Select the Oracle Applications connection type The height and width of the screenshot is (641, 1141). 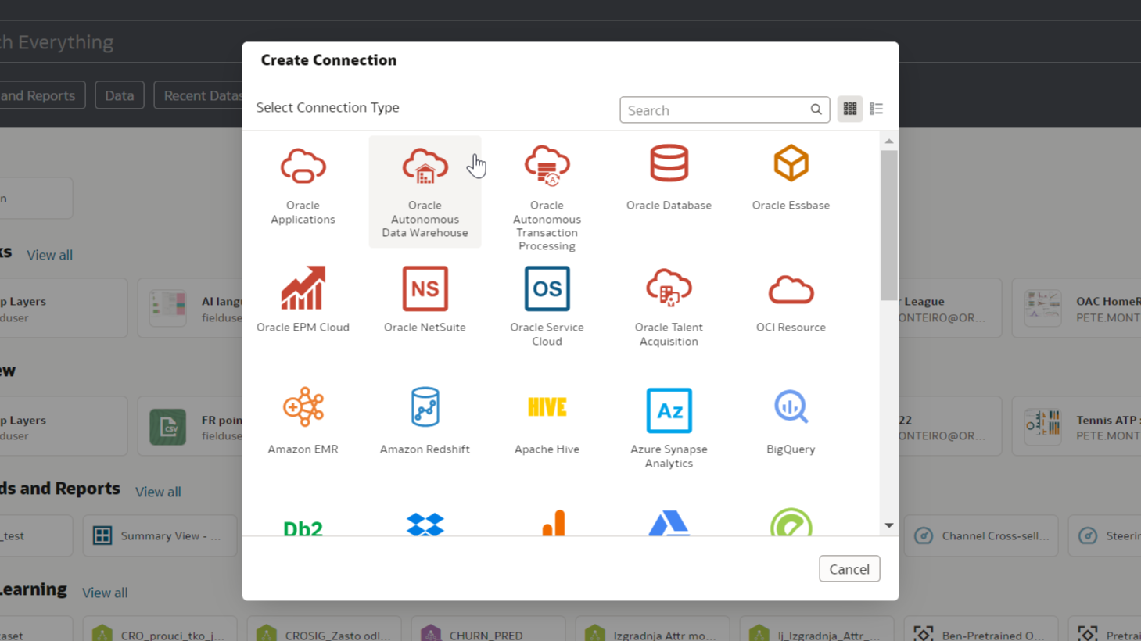(303, 188)
